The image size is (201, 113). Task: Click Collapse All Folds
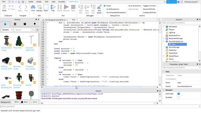(x=149, y=13)
